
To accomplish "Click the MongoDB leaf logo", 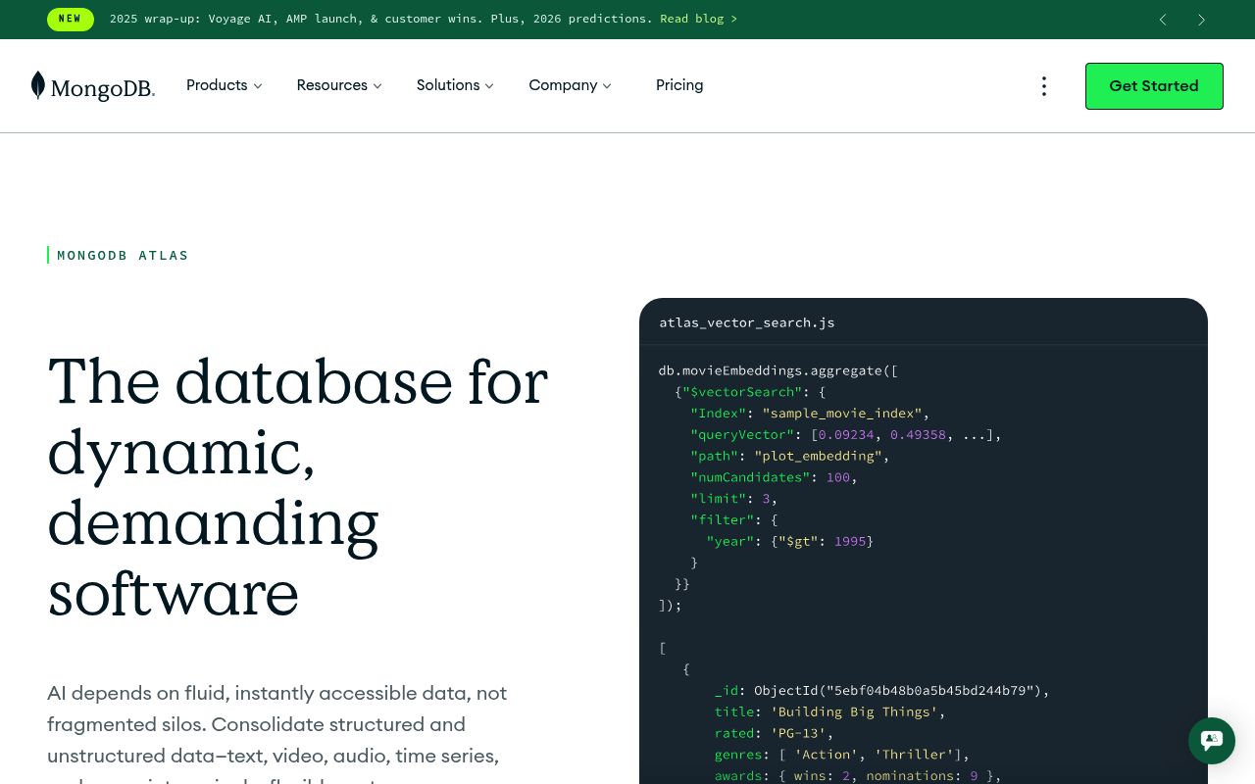I will tap(38, 85).
